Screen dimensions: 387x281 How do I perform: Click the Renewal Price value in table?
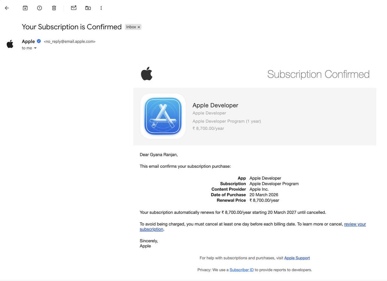[264, 200]
